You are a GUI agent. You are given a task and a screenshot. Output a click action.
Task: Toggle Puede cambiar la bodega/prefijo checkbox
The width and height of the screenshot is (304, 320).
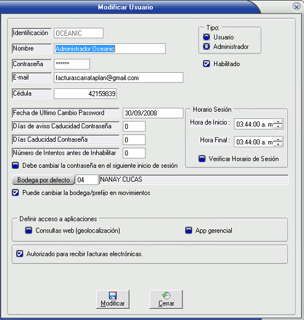[x=15, y=193]
